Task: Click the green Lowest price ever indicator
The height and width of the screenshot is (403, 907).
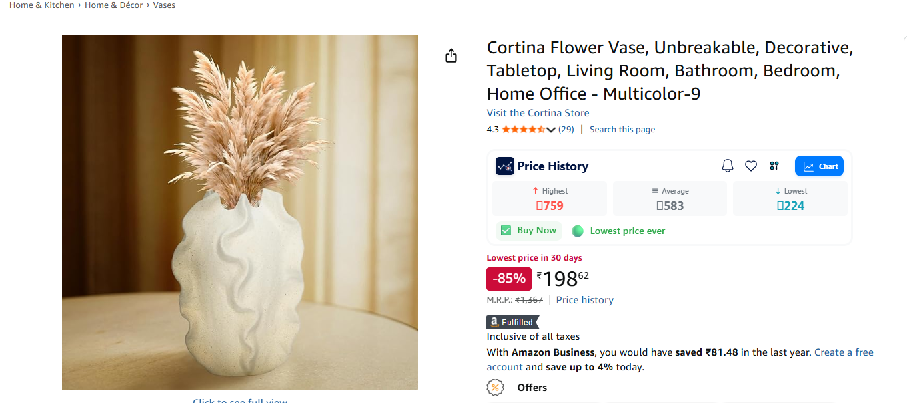Action: (x=578, y=231)
